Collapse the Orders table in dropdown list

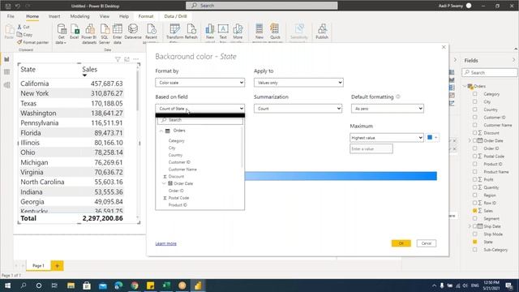[161, 131]
